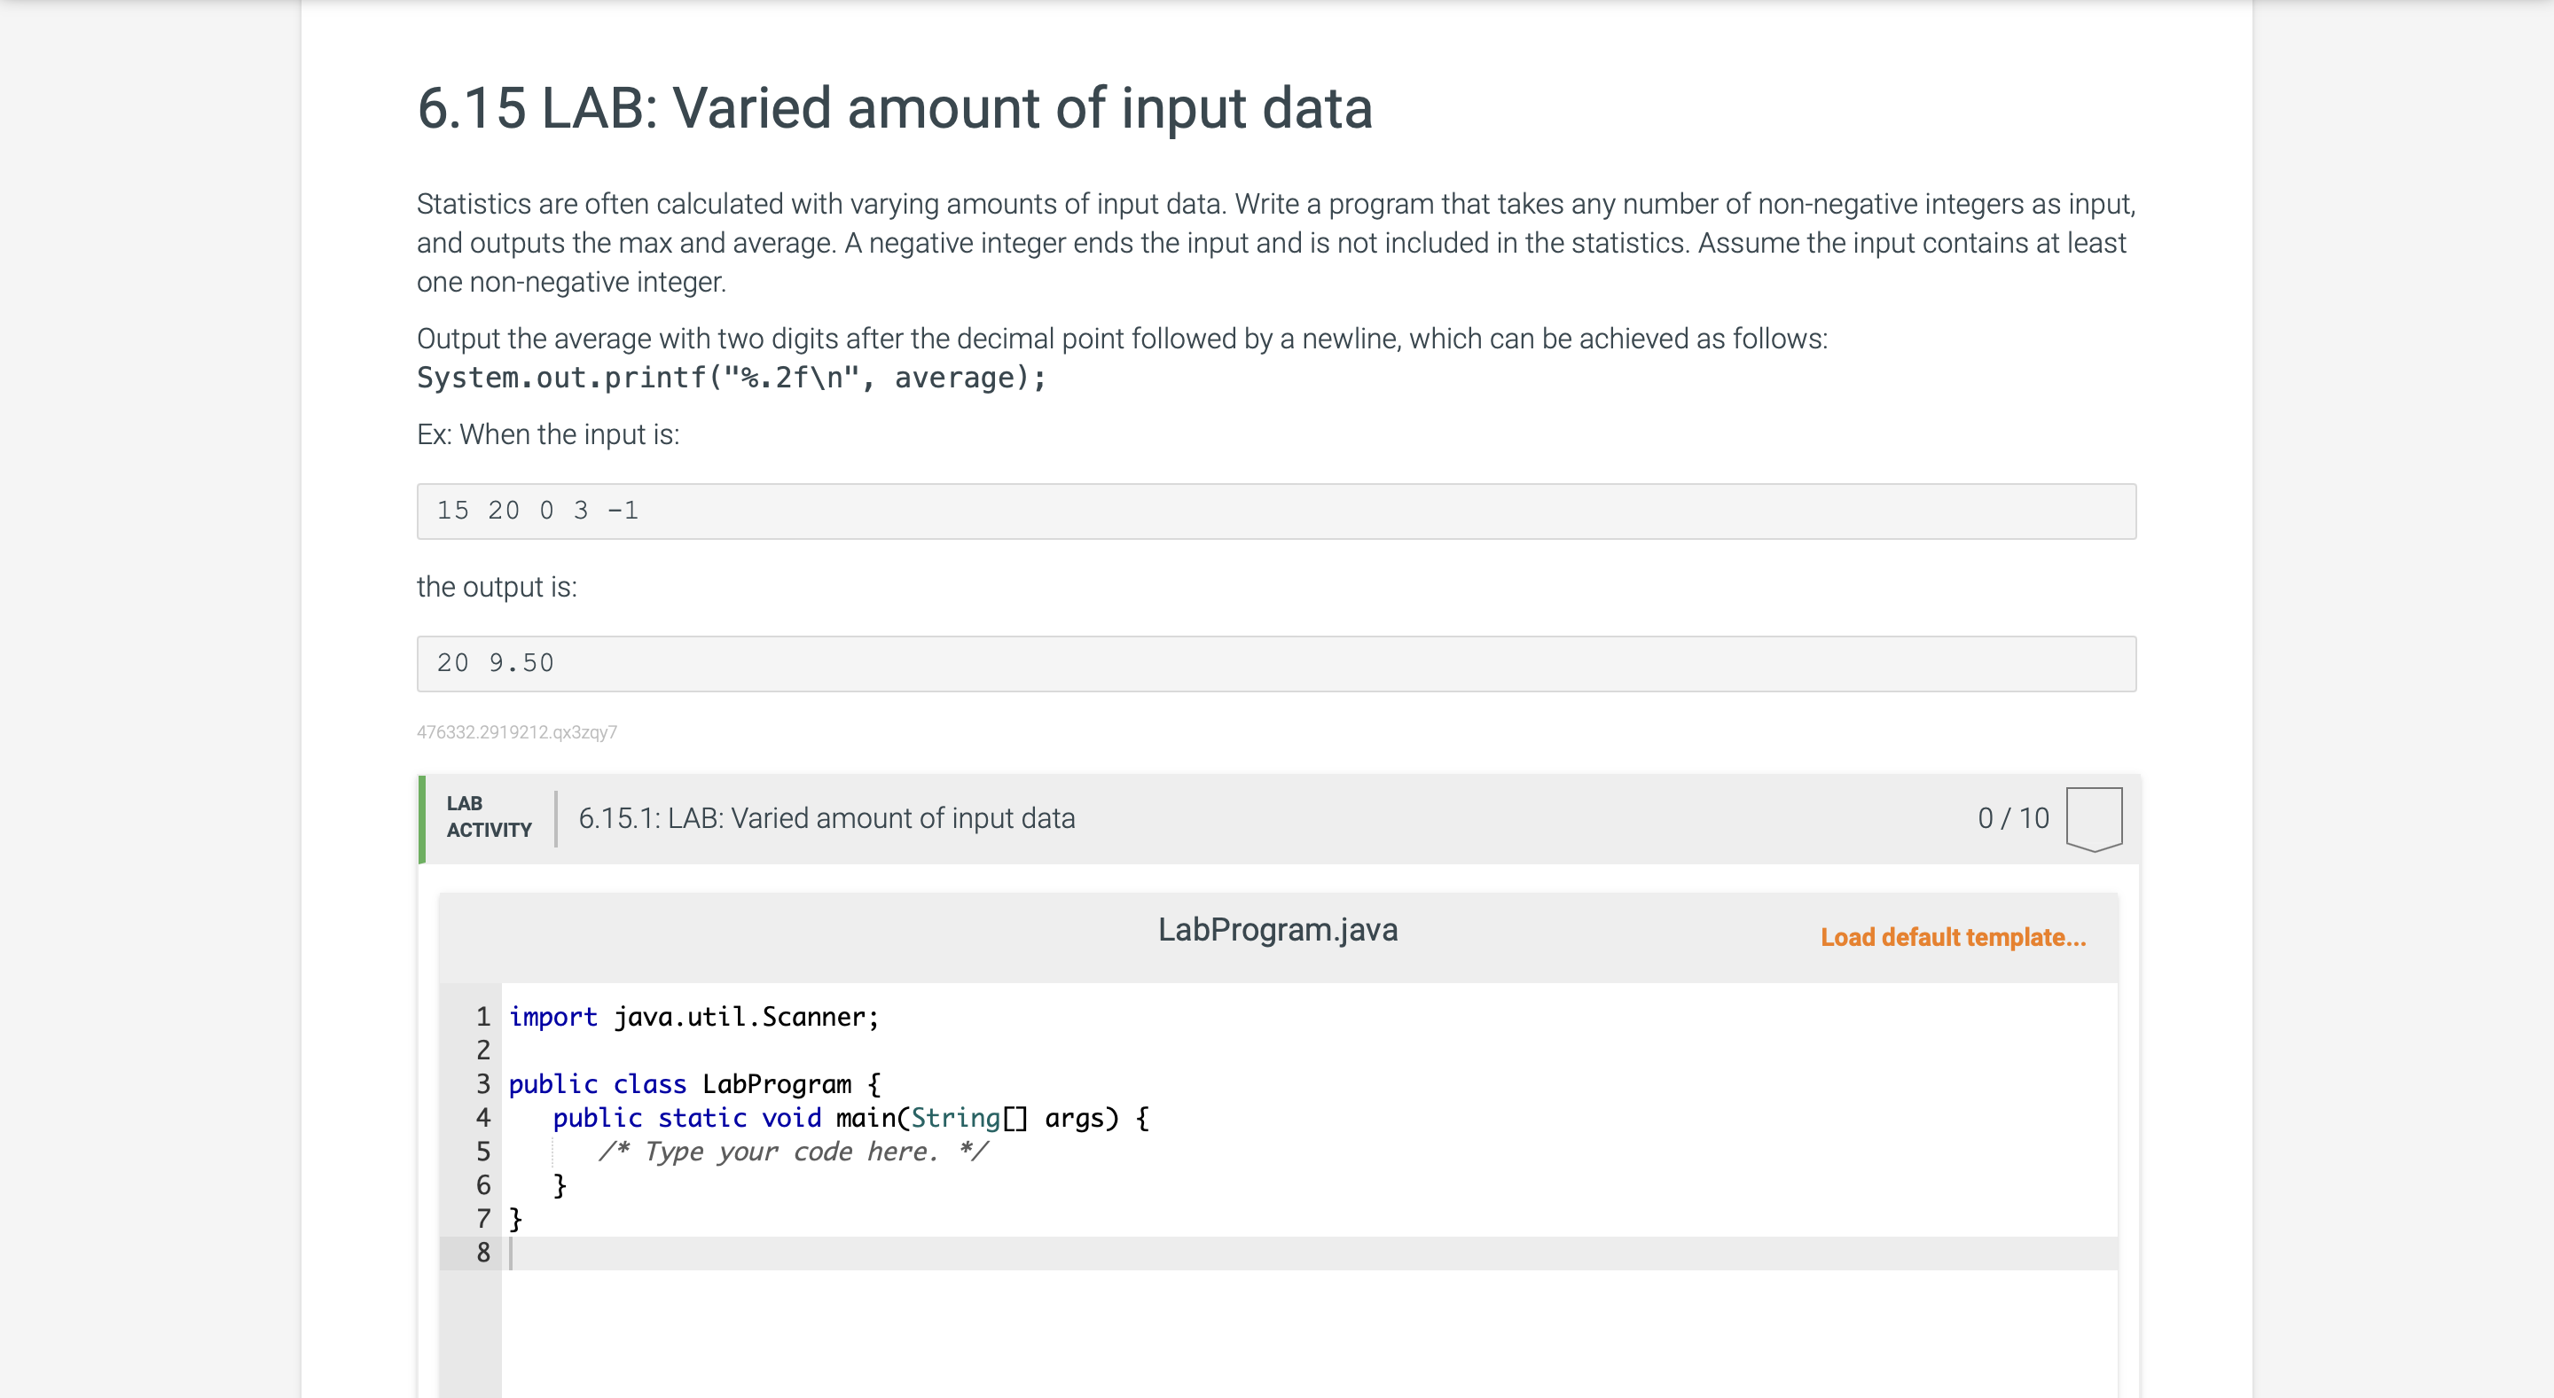2554x1398 pixels.
Task: Click the LAB ACTIVITY label
Action: point(489,816)
